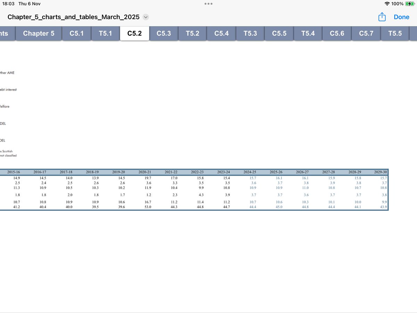Viewport: 417px width, 313px height.
Task: Tap the 39.6 cell under 2019-20
Action: 121,207
